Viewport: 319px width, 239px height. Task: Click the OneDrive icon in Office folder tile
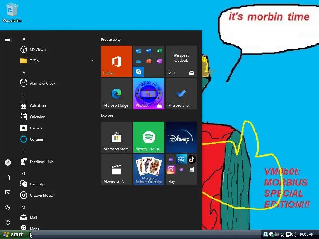[x=138, y=61]
